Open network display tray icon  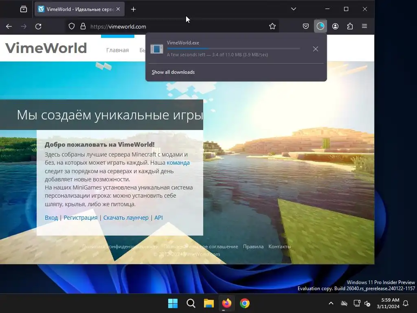(x=357, y=303)
